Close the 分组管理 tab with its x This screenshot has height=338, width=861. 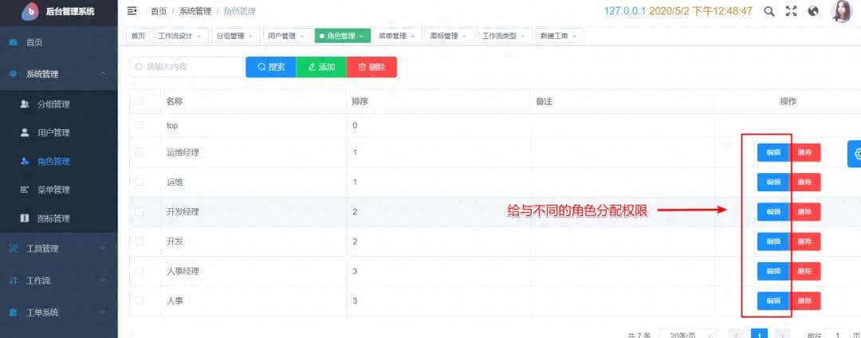click(250, 36)
